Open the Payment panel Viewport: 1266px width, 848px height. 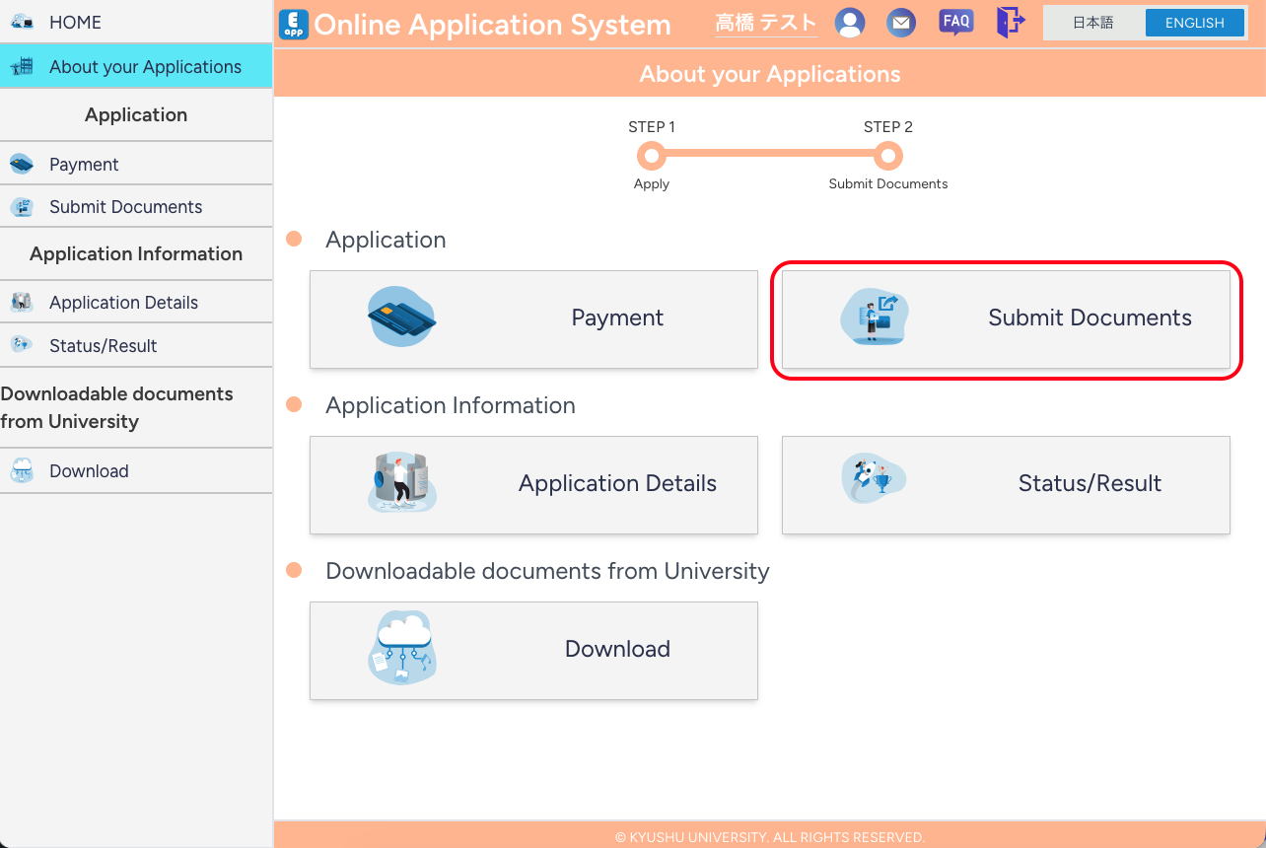click(x=533, y=318)
